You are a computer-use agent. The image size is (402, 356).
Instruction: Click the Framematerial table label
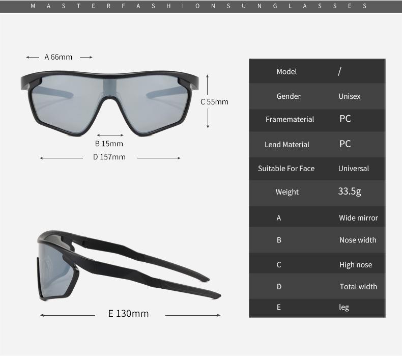(290, 120)
